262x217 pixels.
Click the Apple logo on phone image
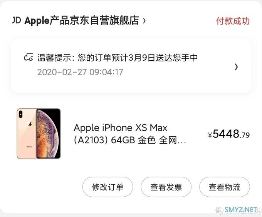tap(30, 124)
